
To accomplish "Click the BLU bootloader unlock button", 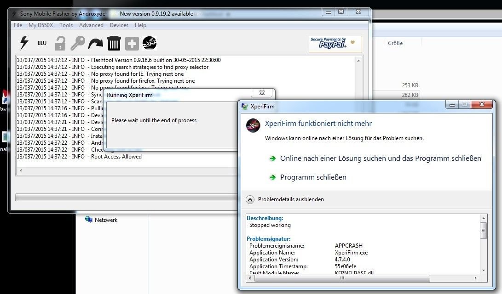I will (42, 43).
